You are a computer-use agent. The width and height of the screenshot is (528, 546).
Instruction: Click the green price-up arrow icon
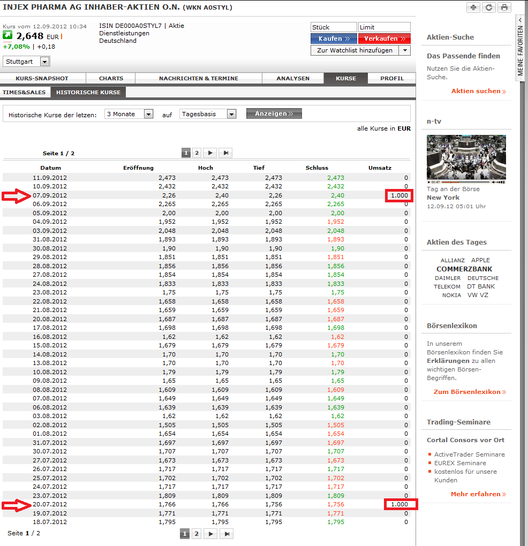(7, 35)
